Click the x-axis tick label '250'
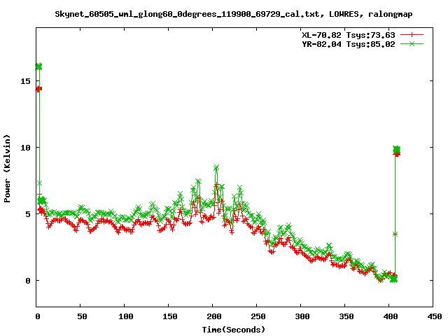Image resolution: width=448 pixels, height=336 pixels. click(x=258, y=316)
